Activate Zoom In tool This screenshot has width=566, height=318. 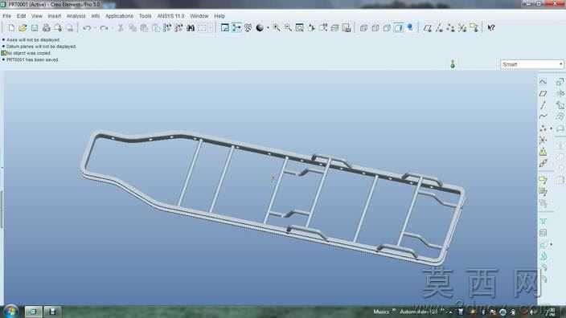[277, 28]
